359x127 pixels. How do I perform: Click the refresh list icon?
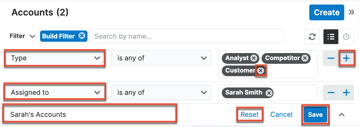[x=312, y=37]
